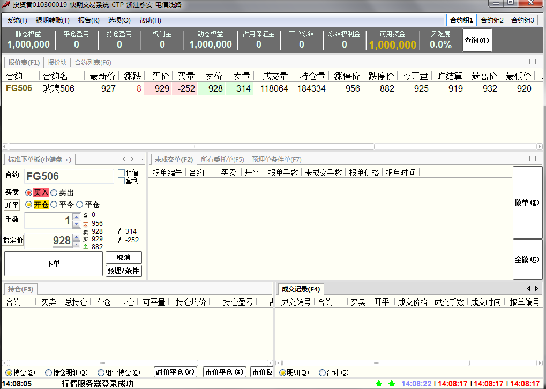Click the 指定价 price input field showing 928
Screen dimensions: 546x389
click(48, 241)
